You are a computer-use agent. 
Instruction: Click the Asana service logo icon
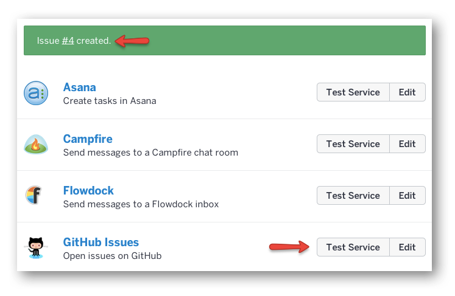pyautogui.click(x=36, y=93)
